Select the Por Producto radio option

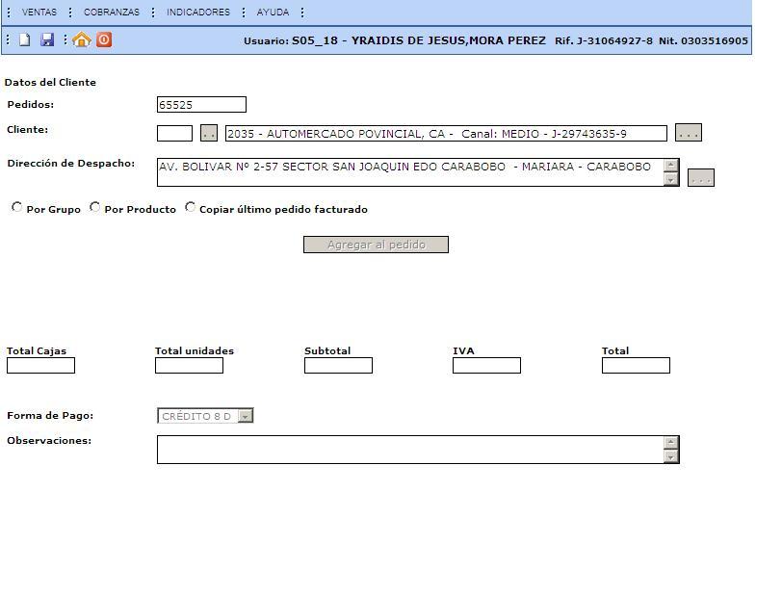[x=94, y=207]
